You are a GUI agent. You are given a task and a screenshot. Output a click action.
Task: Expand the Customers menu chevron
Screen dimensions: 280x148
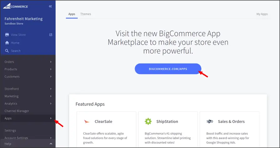tap(51, 76)
